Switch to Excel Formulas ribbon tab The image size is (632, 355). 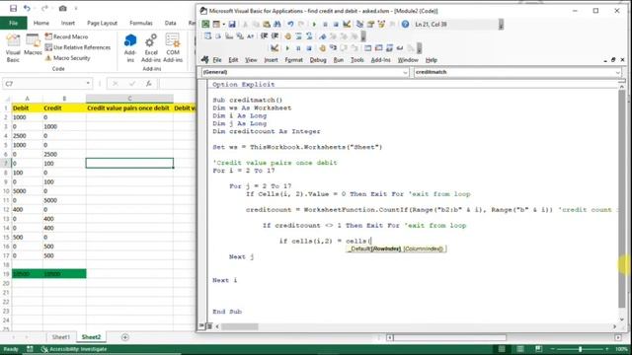(140, 23)
